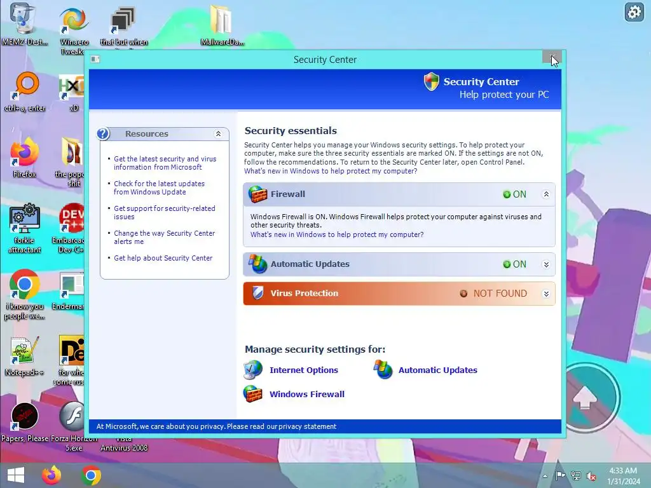Image resolution: width=651 pixels, height=488 pixels.
Task: Open the 'i know you people we...' Chrome shortcut
Action: point(25,295)
